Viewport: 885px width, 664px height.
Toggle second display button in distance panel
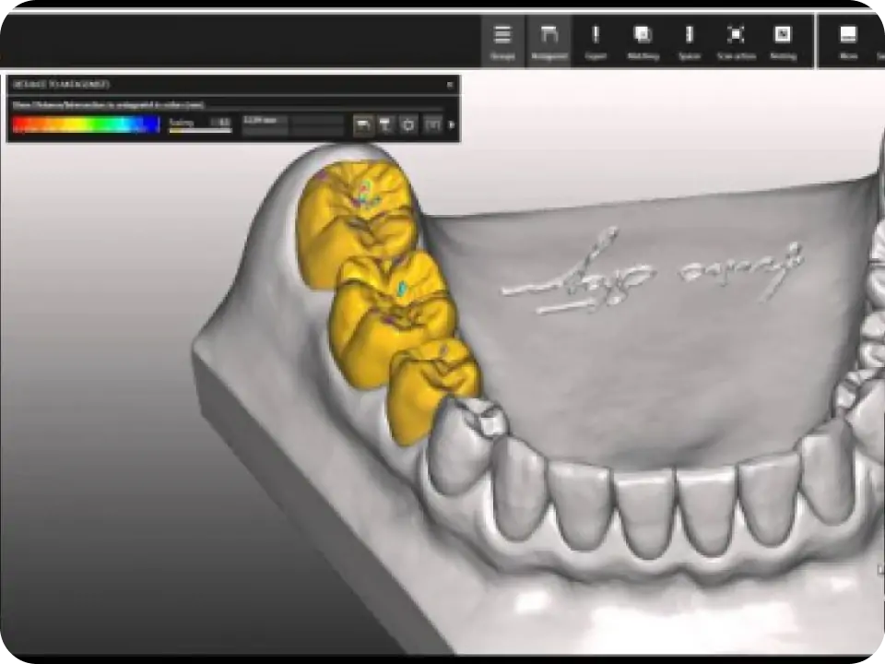point(385,125)
